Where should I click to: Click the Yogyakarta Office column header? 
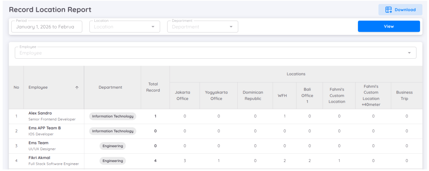[218, 96]
